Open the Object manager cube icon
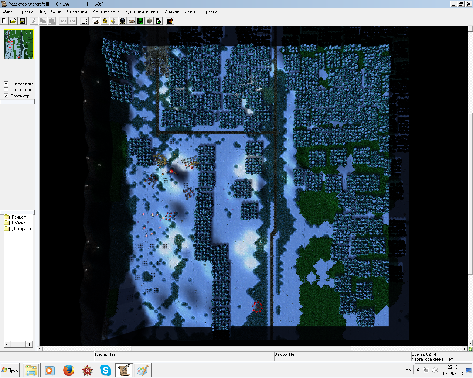 (x=149, y=21)
